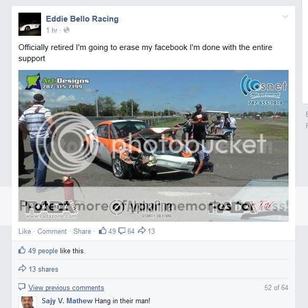Click the Comment link under the photo
The image size is (308, 308).
coord(52,231)
